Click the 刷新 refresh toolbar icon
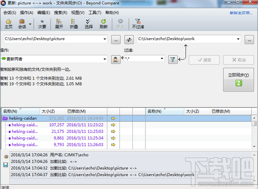258x189 pixels. click(104, 23)
